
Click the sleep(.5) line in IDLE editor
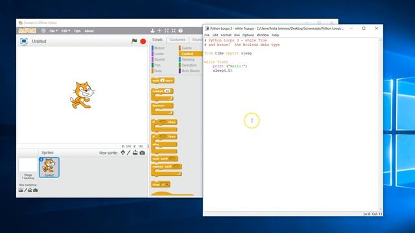pyautogui.click(x=222, y=71)
